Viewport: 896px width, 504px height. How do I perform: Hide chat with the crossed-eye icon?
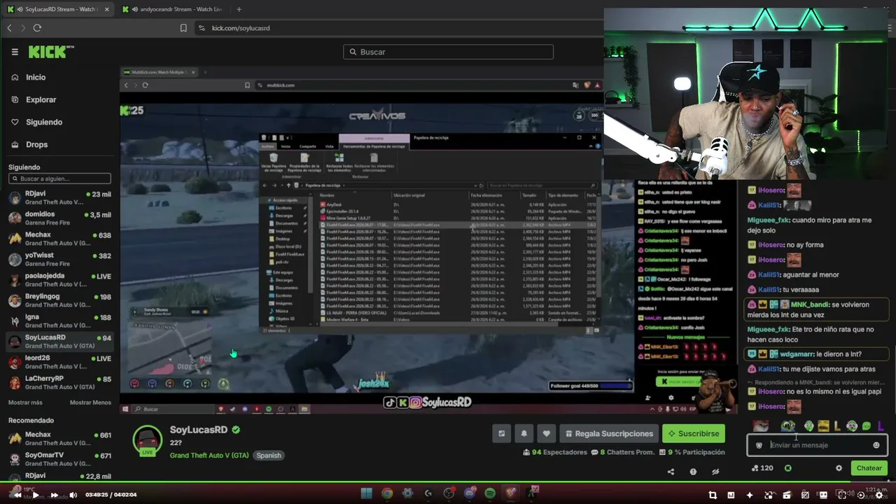715,472
